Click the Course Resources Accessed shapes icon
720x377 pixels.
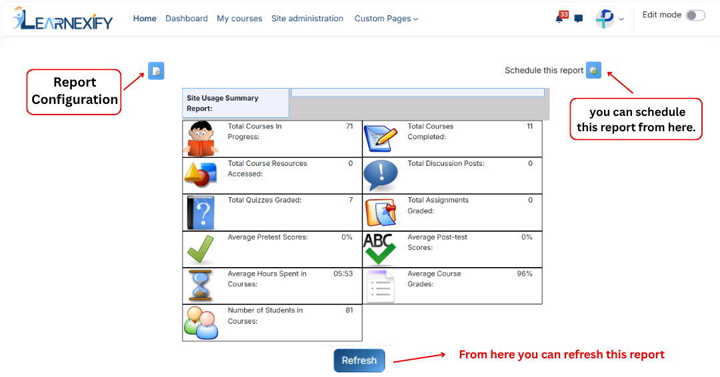[x=201, y=175]
